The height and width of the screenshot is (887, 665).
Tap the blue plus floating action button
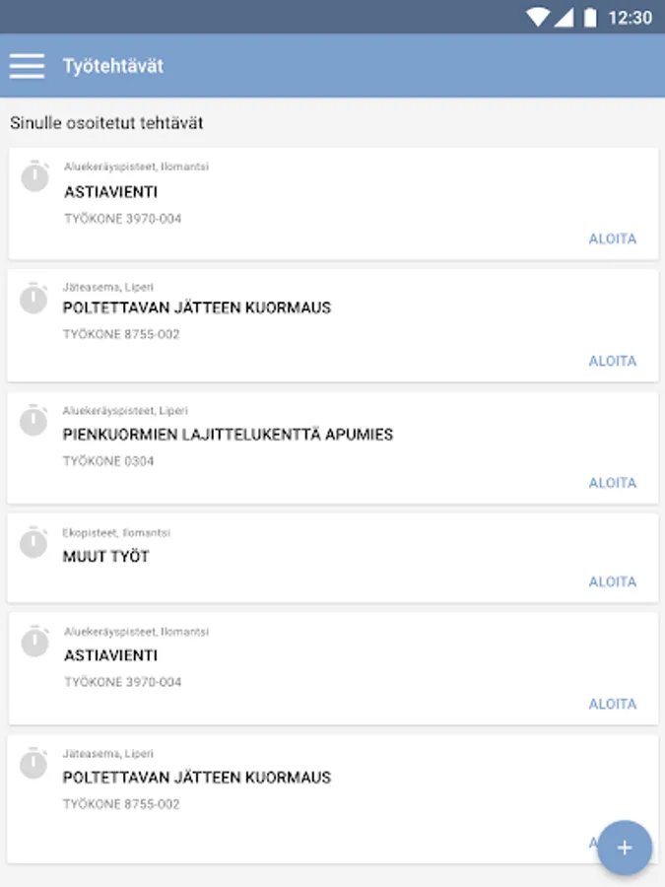(x=625, y=848)
